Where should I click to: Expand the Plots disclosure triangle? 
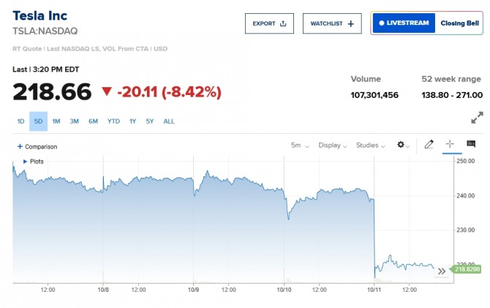(26, 161)
